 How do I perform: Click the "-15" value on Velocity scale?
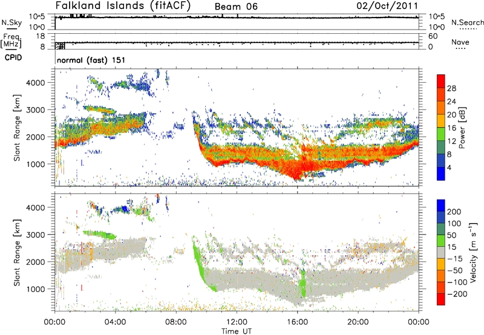[x=455, y=259]
